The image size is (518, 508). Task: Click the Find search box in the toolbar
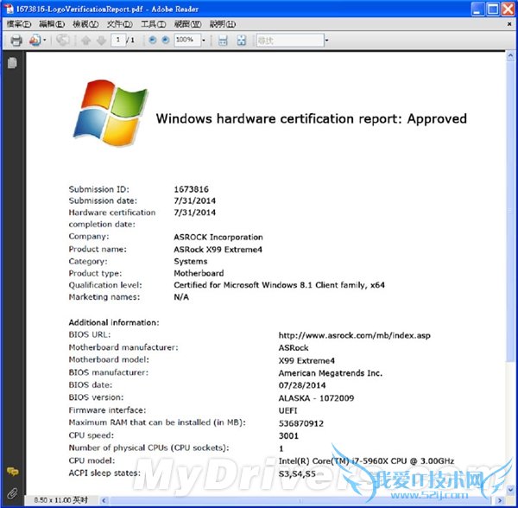coord(290,41)
